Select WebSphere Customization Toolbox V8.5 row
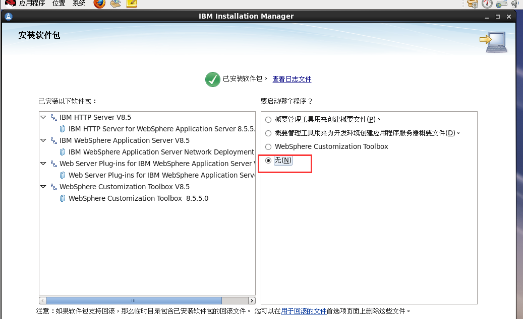This screenshot has width=523, height=319. click(125, 187)
